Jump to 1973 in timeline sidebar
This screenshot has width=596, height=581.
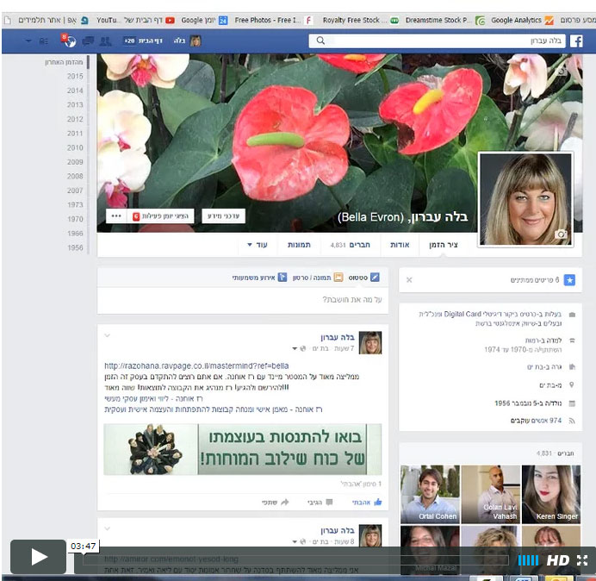point(75,204)
